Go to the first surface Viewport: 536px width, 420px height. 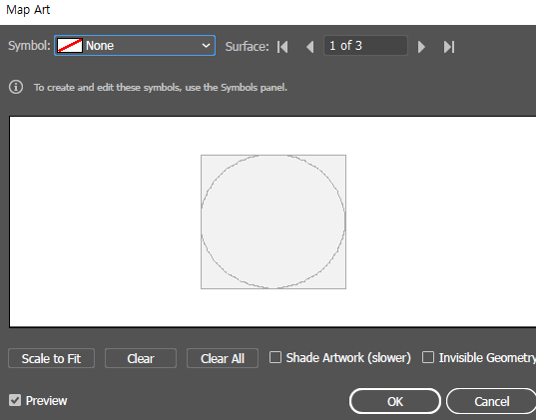pos(282,47)
